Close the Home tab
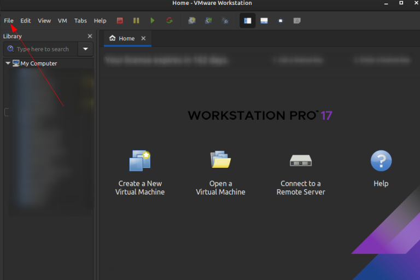420x280 pixels. point(144,38)
